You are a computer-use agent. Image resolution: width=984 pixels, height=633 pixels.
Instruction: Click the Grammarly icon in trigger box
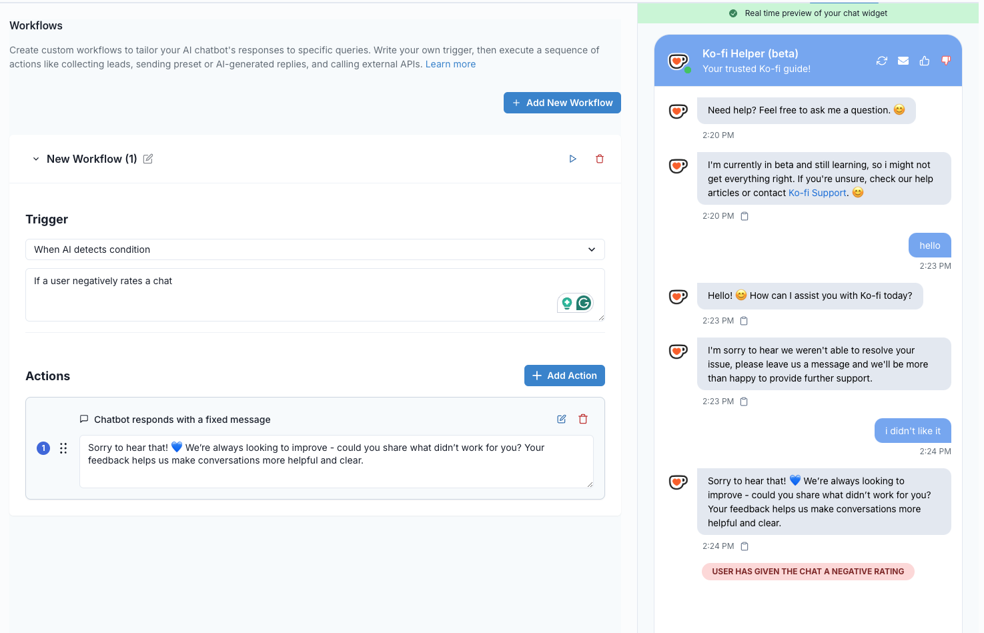click(584, 303)
